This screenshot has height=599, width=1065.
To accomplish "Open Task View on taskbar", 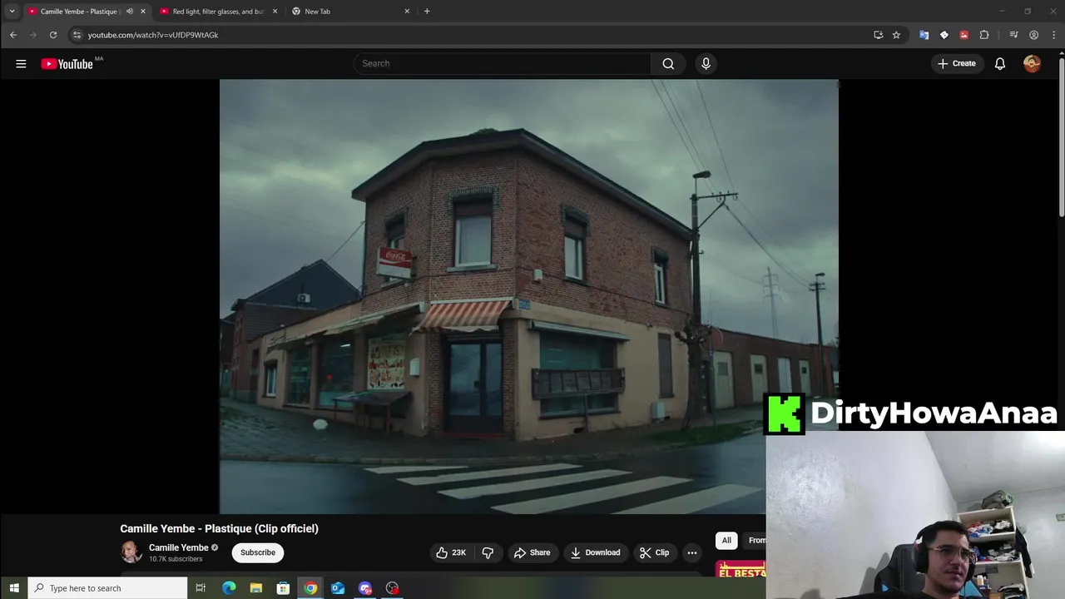I will [x=201, y=588].
